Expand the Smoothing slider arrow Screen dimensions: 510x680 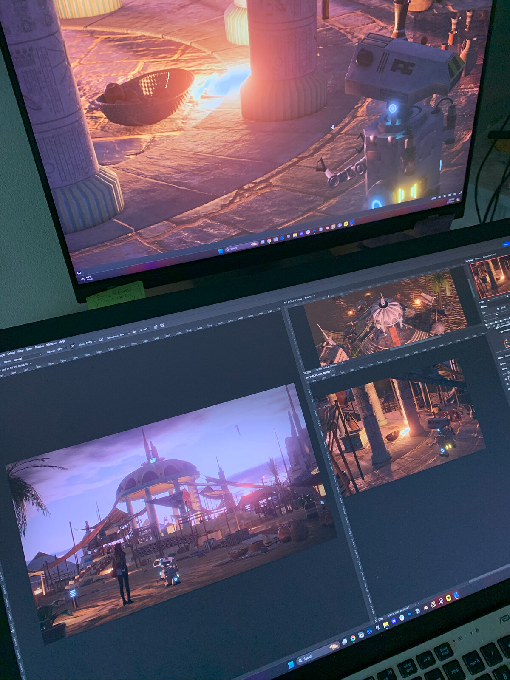tap(130, 333)
